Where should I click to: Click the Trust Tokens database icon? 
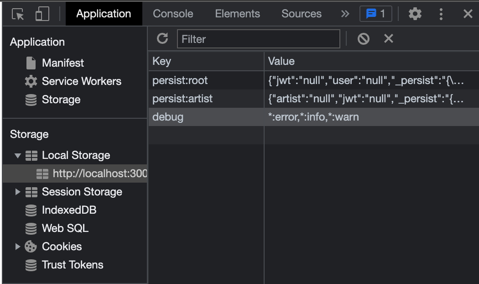(31, 265)
